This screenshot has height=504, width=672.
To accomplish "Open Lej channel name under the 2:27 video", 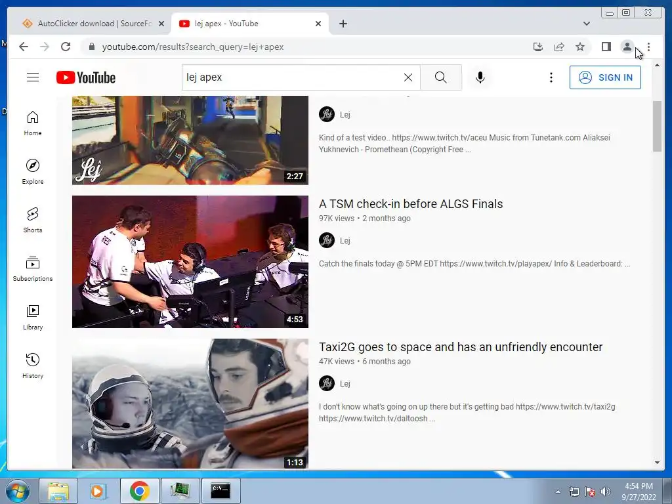I will click(345, 114).
